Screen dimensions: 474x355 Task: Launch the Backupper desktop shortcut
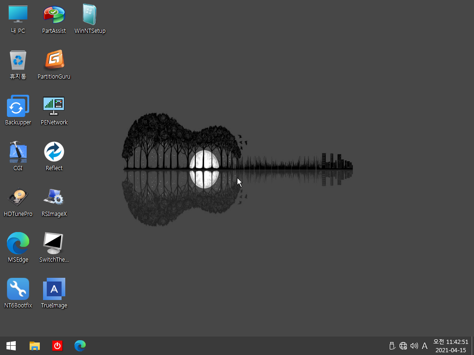click(x=18, y=110)
